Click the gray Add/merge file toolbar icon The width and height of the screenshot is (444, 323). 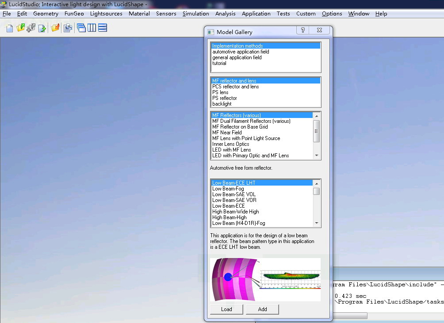(x=31, y=28)
